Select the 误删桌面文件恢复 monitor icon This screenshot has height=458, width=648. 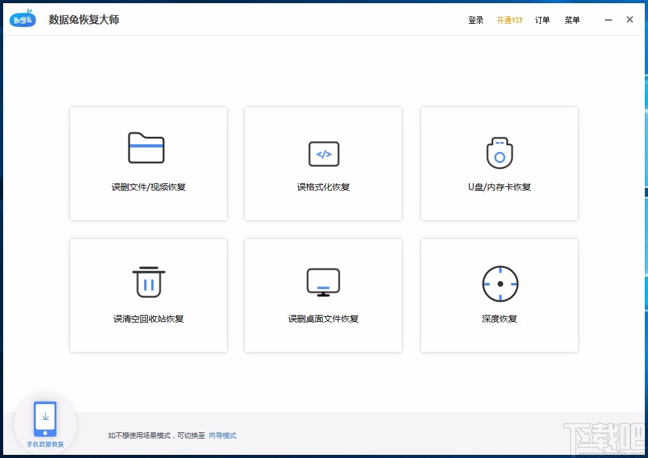323,282
